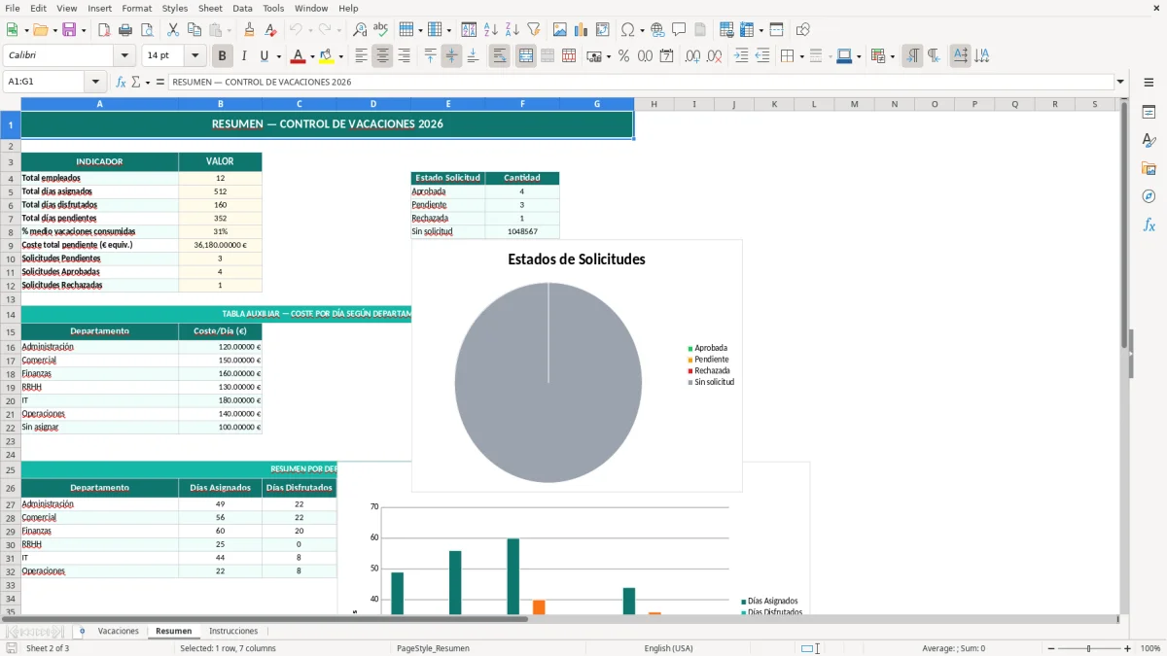
Task: Click the Average; Sum: 0 status field
Action: pos(953,648)
